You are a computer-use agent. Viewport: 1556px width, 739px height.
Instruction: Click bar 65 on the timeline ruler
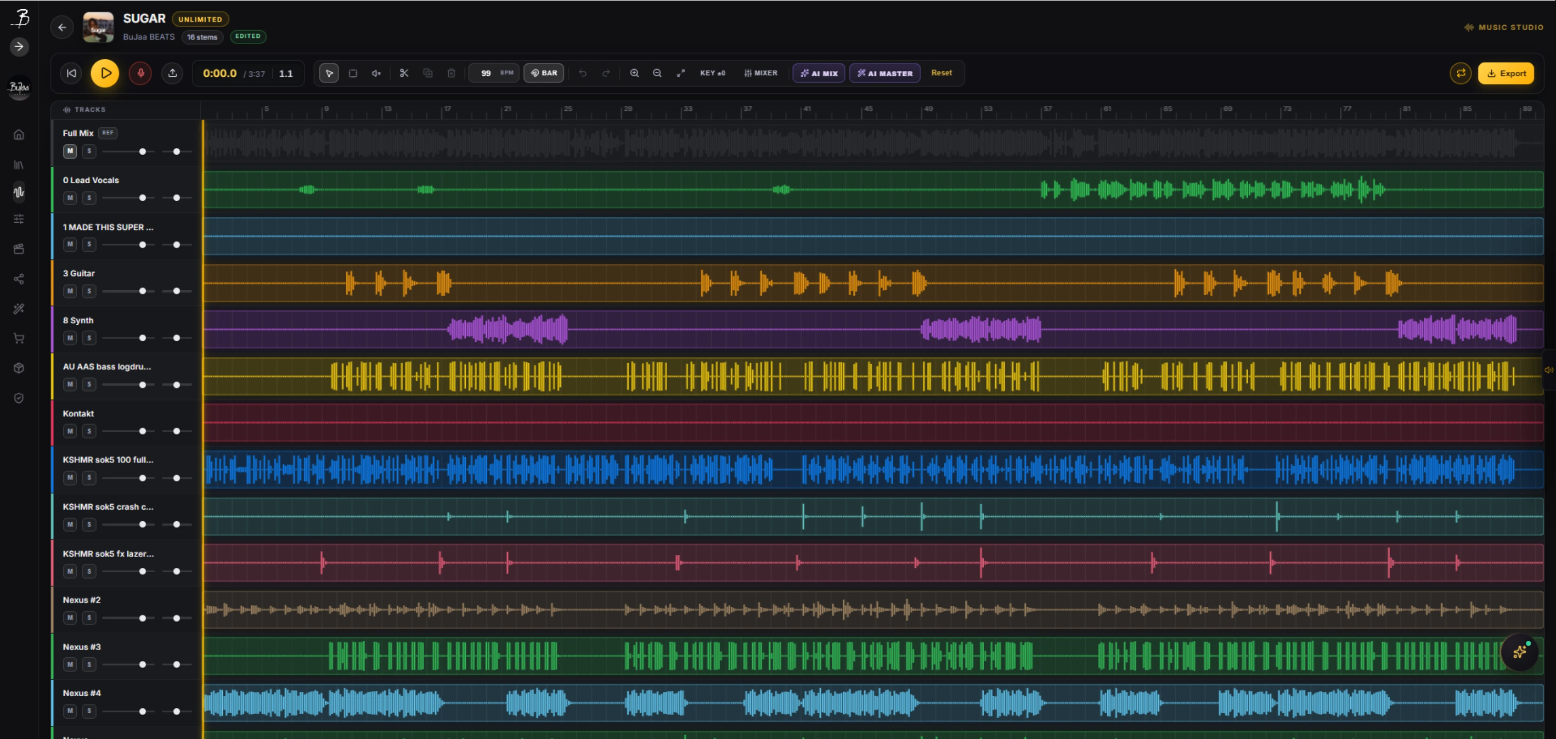tap(1167, 109)
